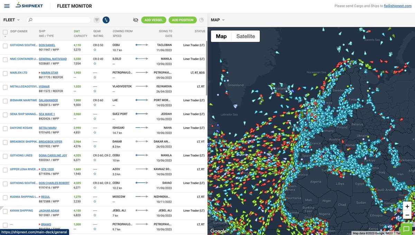Switch map to Satellite view
415x235 pixels.
[246, 36]
